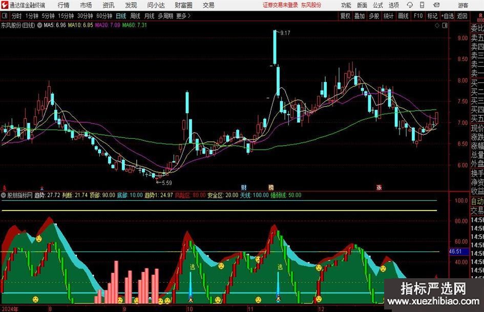This screenshot has height=312, width=484.
Task: Click the 东风股份 stock name in title bar
Action: click(311, 5)
